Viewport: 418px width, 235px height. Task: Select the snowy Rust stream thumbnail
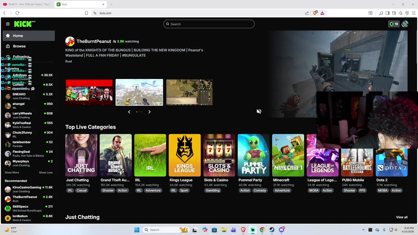[139, 92]
